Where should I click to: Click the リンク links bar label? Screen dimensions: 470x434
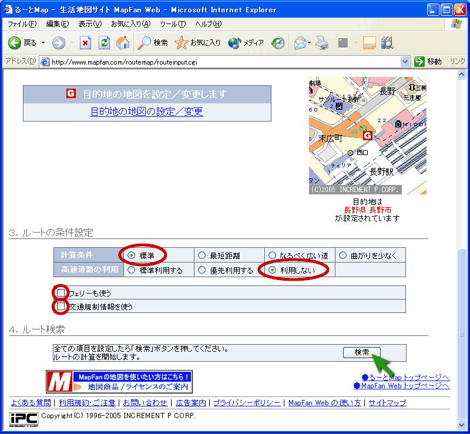458,61
